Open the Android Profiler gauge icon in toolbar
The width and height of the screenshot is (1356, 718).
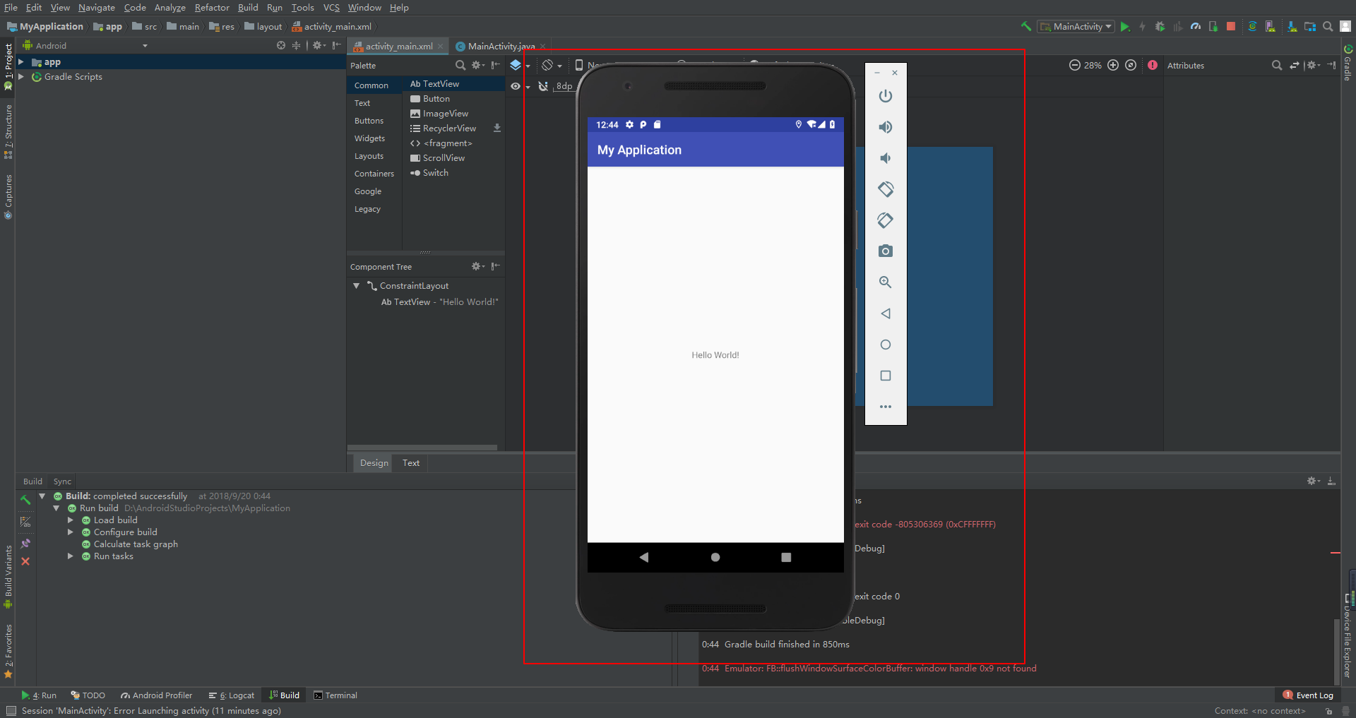(x=1195, y=26)
